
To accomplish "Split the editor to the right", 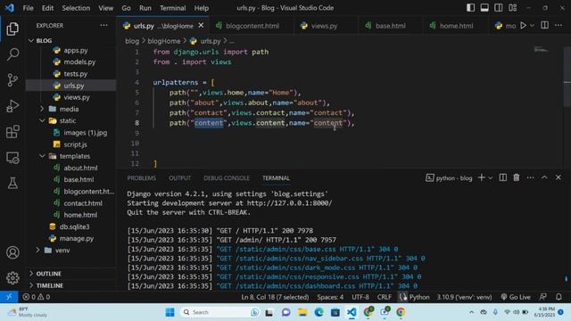I will click(x=544, y=25).
